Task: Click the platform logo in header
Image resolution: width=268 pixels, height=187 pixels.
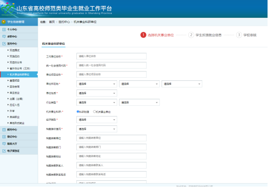Action: click(x=8, y=9)
